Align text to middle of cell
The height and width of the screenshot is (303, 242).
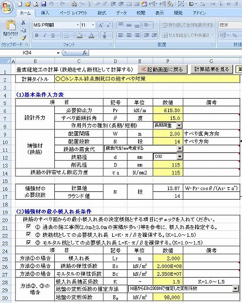pos(129,25)
